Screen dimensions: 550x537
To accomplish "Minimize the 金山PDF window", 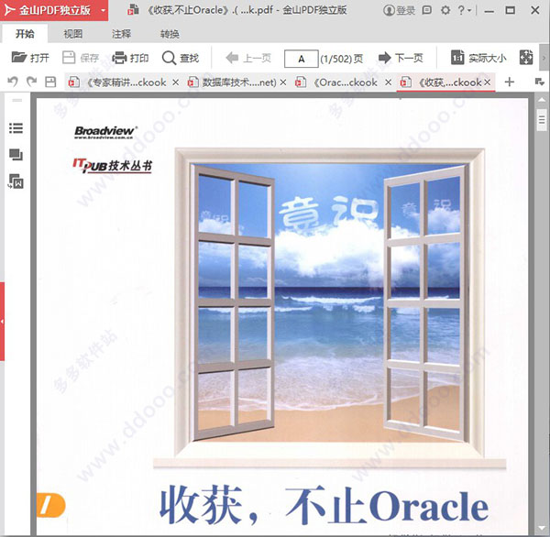I will tap(489, 11).
